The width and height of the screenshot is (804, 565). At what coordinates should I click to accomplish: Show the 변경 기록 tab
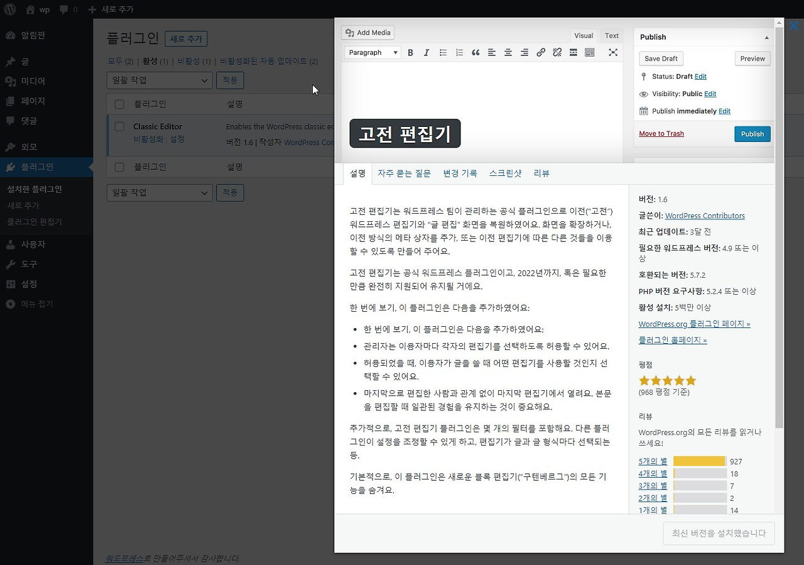point(460,173)
